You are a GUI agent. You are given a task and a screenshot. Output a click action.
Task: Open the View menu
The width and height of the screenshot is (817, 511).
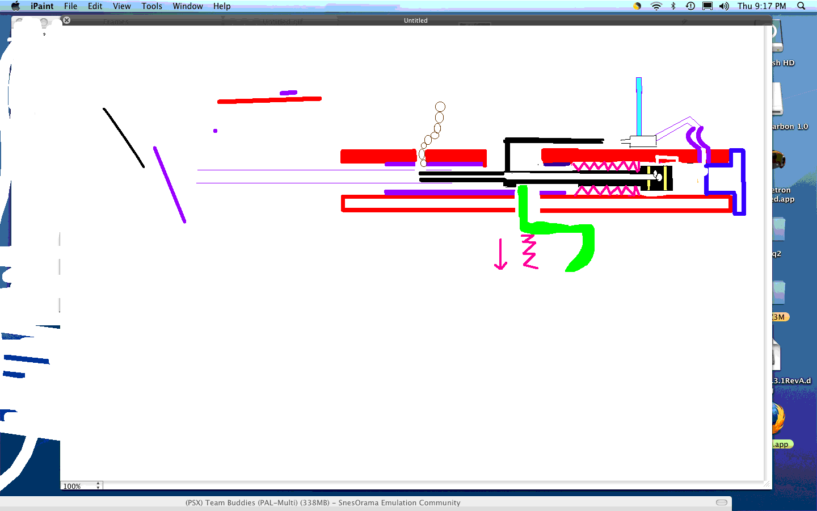click(x=121, y=6)
